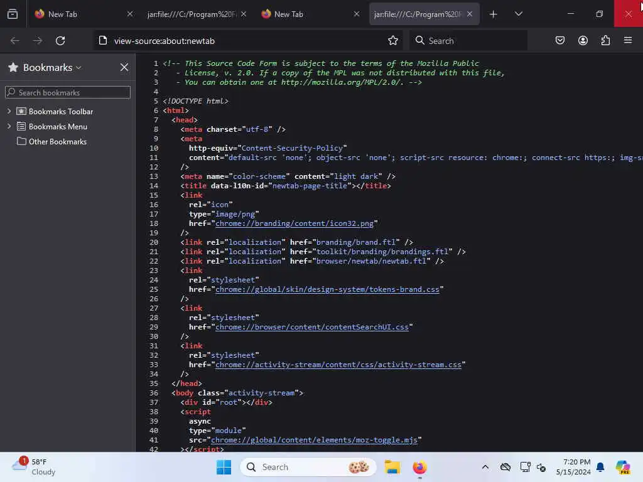Open the notifications bell icon
Screen dimensions: 643x482
pos(600,467)
